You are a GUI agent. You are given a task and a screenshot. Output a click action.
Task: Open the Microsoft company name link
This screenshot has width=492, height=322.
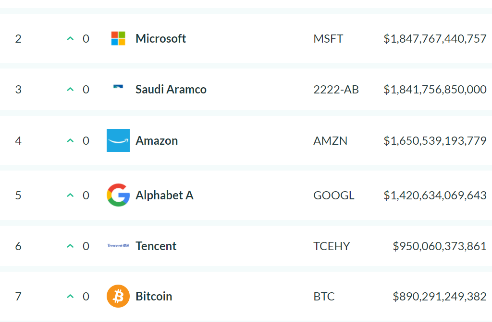(x=160, y=38)
